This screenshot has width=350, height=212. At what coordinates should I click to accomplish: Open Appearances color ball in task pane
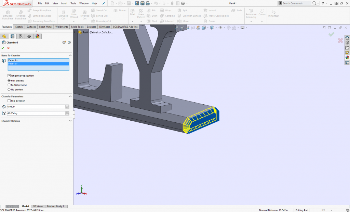[x=347, y=58]
